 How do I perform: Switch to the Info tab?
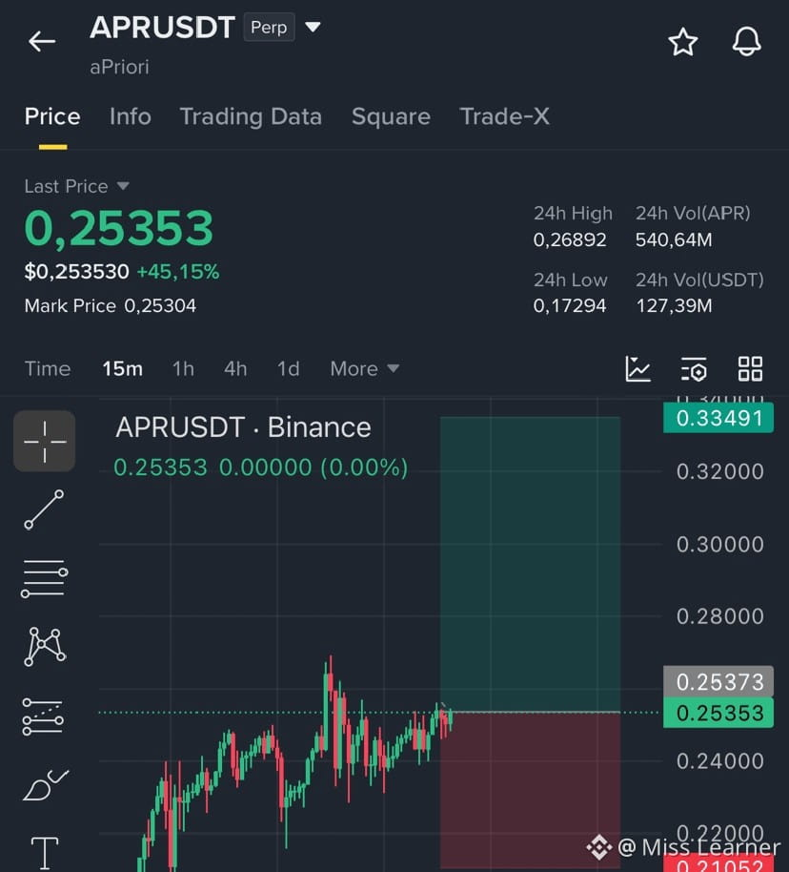(131, 116)
